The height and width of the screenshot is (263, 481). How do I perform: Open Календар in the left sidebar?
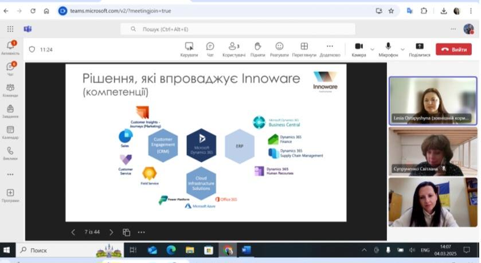coord(10,132)
